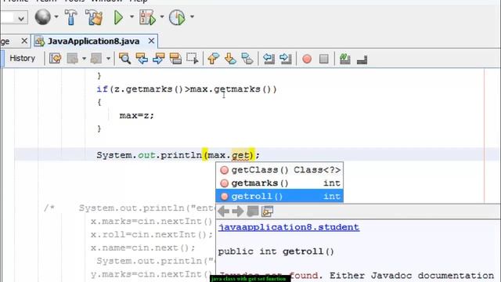Click forward arrow in Javadoc popup
Image resolution: width=501 pixels, height=282 pixels.
point(238,211)
